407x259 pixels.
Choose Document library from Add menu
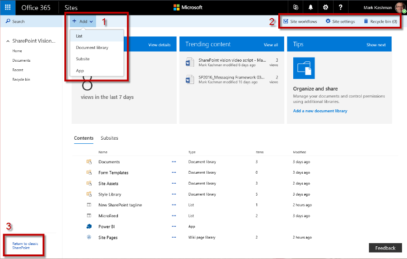pyautogui.click(x=97, y=48)
